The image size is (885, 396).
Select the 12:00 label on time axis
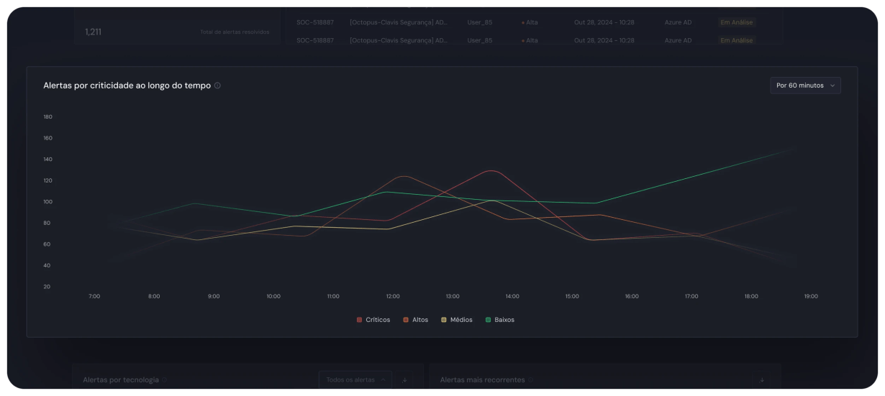click(393, 296)
